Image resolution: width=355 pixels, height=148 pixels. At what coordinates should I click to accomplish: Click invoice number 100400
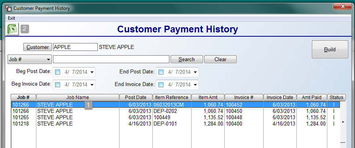(x=234, y=124)
